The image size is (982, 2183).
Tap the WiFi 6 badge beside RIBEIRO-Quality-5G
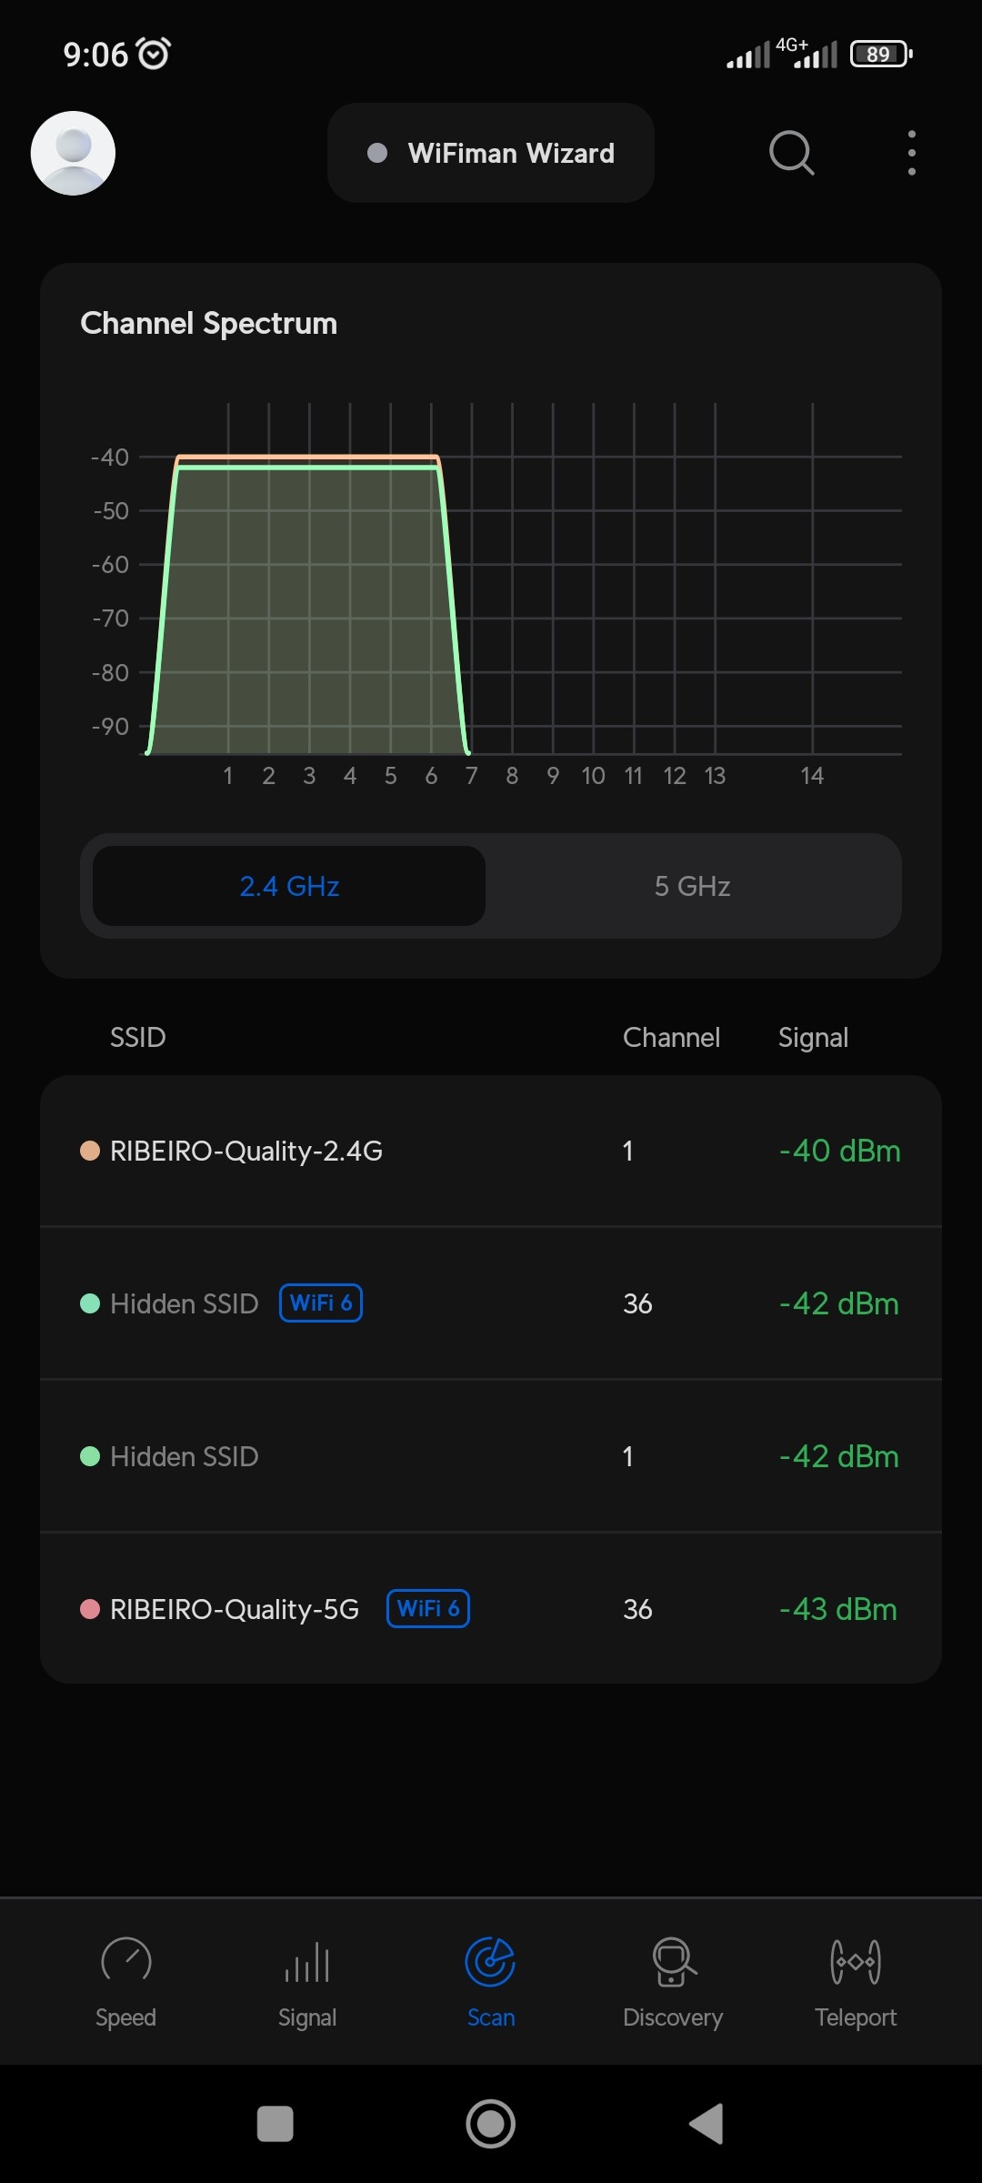point(428,1608)
